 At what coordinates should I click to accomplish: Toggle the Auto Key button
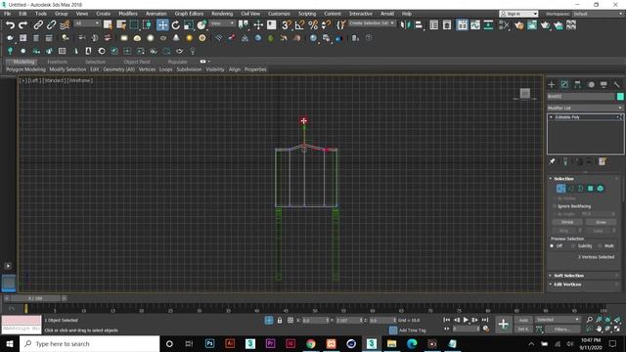coord(523,320)
